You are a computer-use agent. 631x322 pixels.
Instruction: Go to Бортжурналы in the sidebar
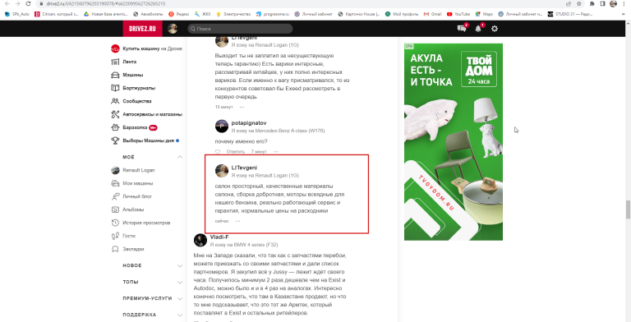click(x=138, y=88)
